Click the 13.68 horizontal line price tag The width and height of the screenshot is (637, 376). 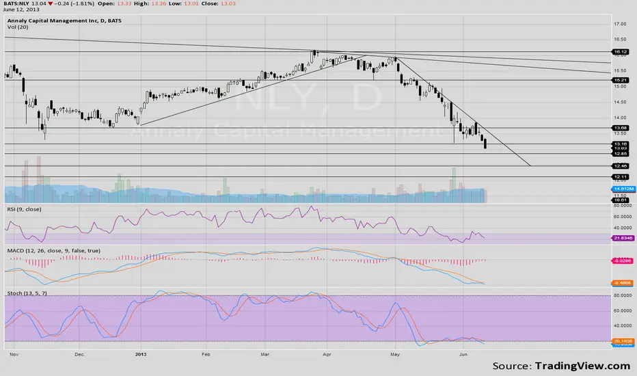point(621,128)
